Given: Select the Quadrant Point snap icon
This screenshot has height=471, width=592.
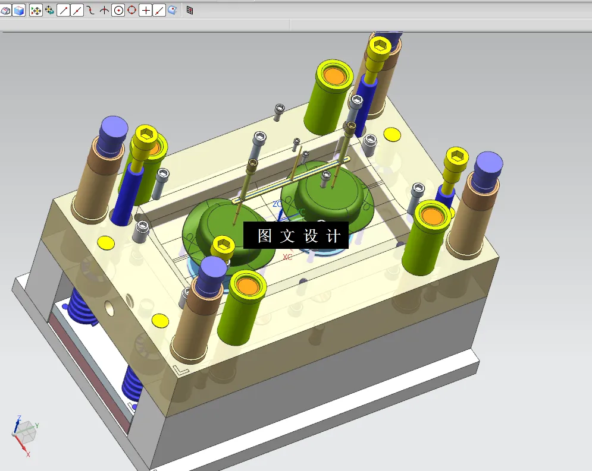Looking at the screenshot, I should coord(132,10).
